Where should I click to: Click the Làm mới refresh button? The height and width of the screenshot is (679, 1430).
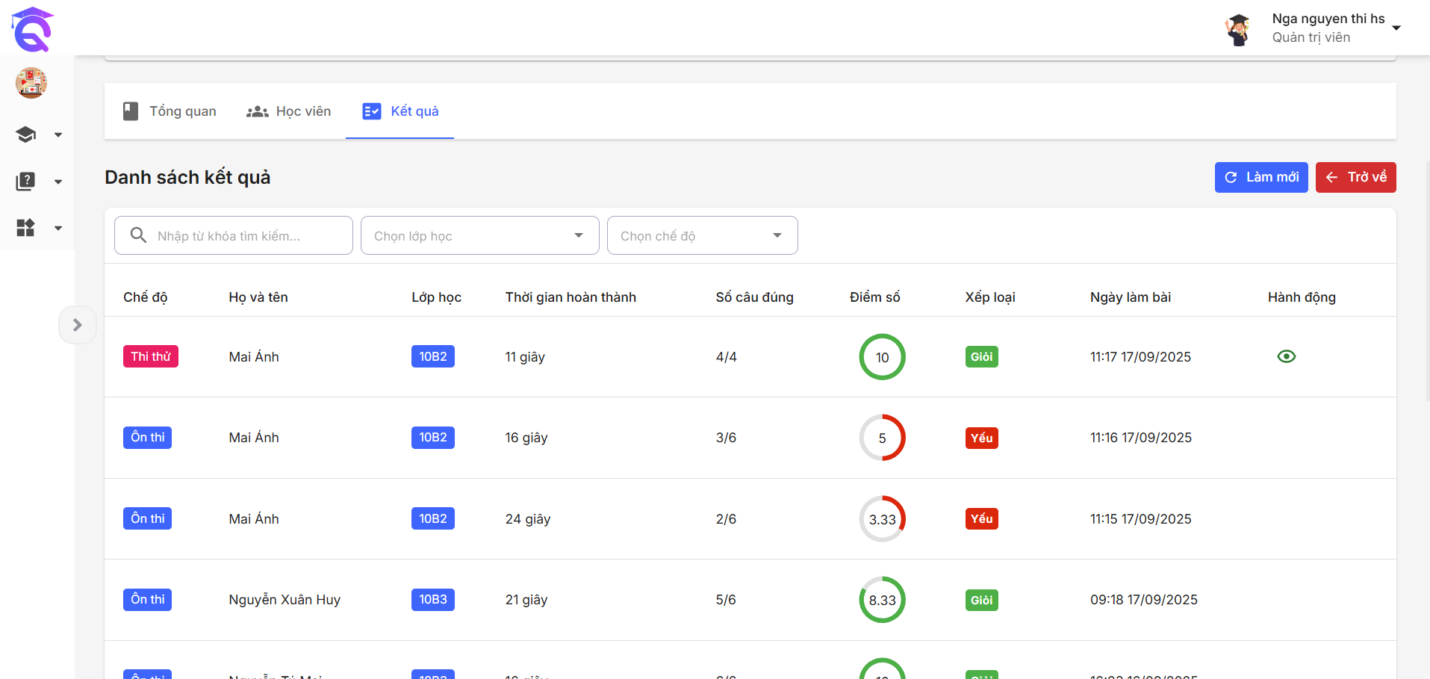coord(1261,177)
